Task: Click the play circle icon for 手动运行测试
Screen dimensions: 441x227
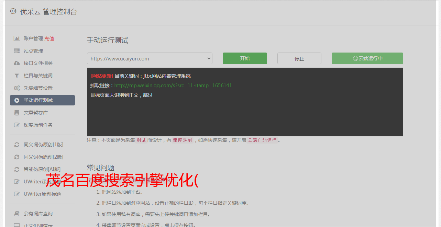Action: click(x=16, y=100)
